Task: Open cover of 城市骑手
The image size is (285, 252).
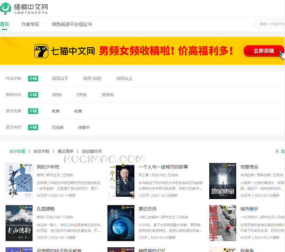Action: 223,223
